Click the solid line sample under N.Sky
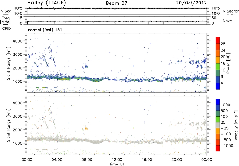Viewport: 239px width, 166px height. (6, 14)
